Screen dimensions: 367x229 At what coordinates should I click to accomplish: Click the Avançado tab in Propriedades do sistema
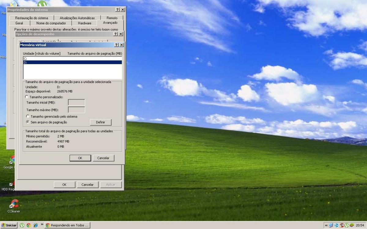[x=110, y=23]
